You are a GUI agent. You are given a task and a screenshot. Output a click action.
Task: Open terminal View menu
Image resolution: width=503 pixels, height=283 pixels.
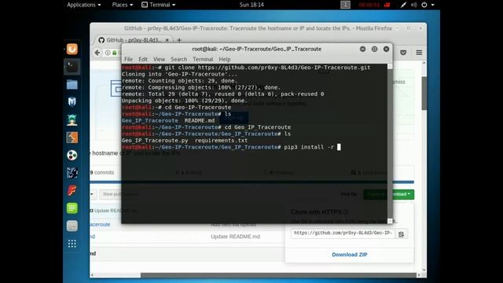click(159, 60)
